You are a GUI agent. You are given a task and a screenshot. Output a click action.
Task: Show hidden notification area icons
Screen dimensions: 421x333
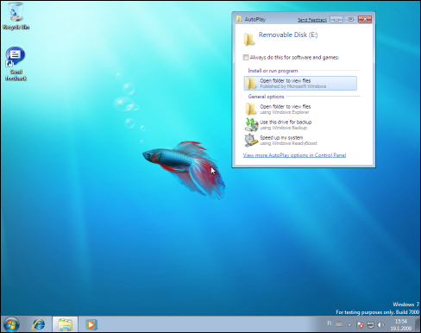[349, 325]
